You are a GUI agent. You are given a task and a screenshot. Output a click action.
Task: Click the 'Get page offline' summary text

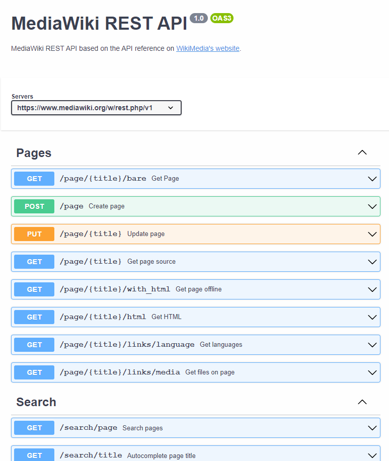click(x=199, y=289)
